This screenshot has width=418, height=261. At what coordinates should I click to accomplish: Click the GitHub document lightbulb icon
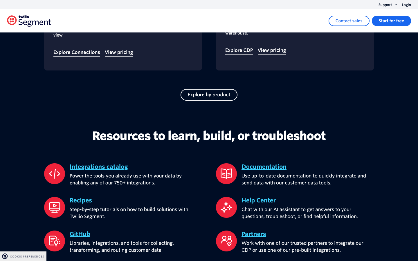click(x=55, y=241)
